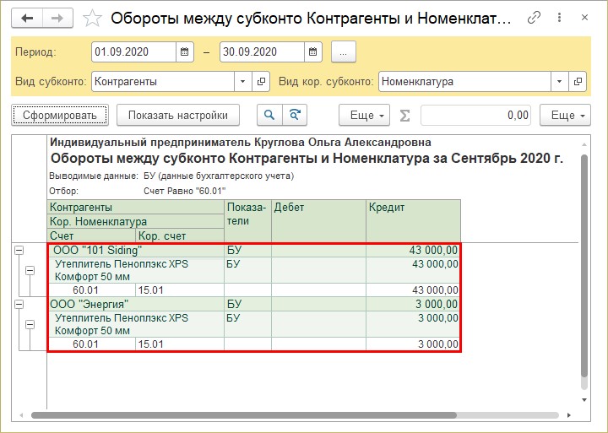Click the forward navigation arrow
Image resolution: width=608 pixels, height=433 pixels.
(57, 18)
